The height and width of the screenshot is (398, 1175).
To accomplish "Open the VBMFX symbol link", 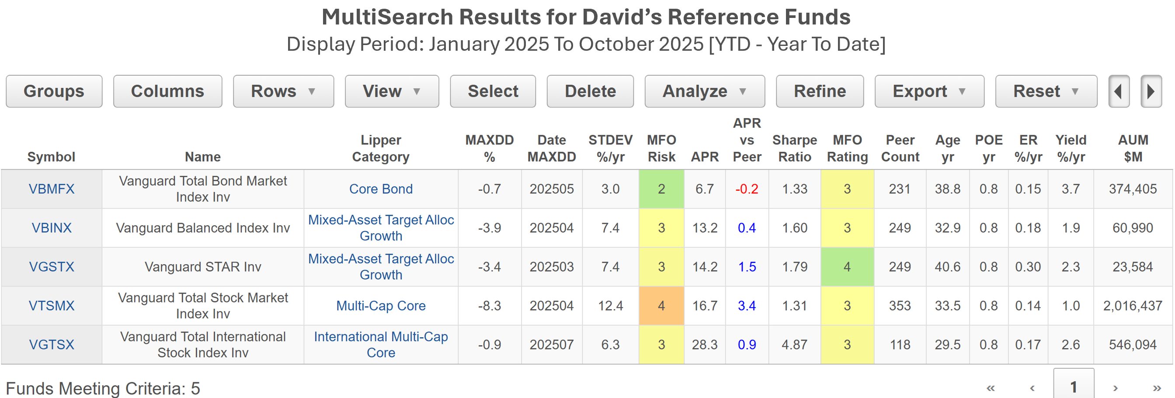I will [x=52, y=189].
